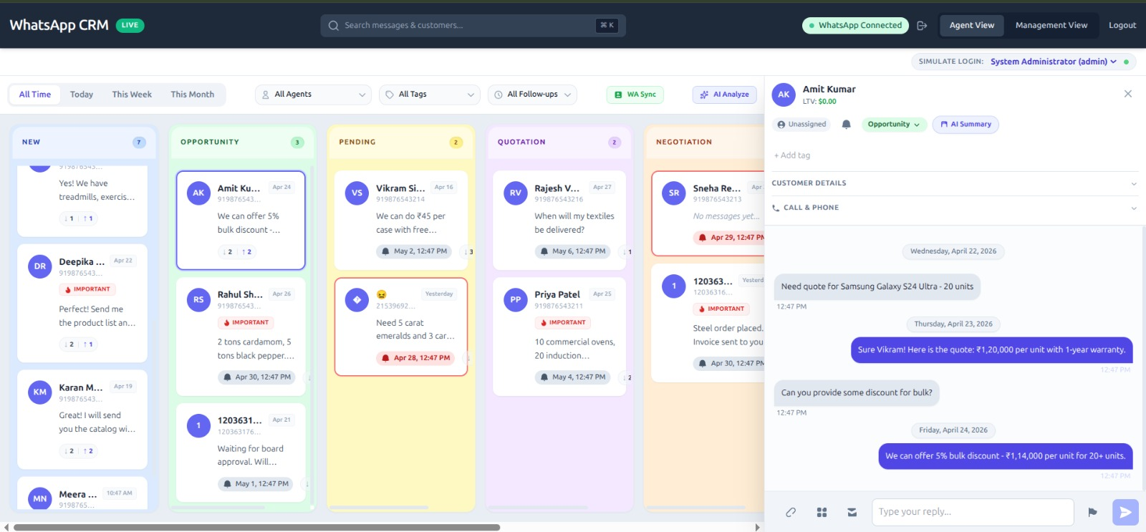Open the simulate login user dropdown

tap(1053, 62)
